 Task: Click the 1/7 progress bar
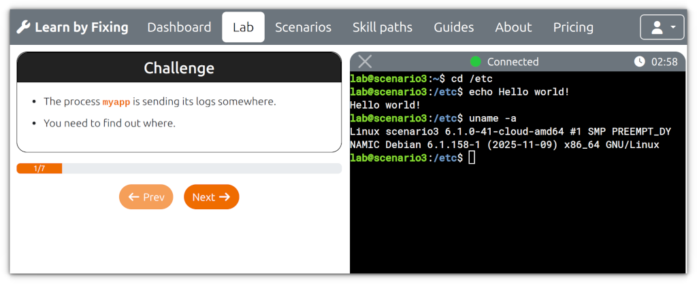179,168
